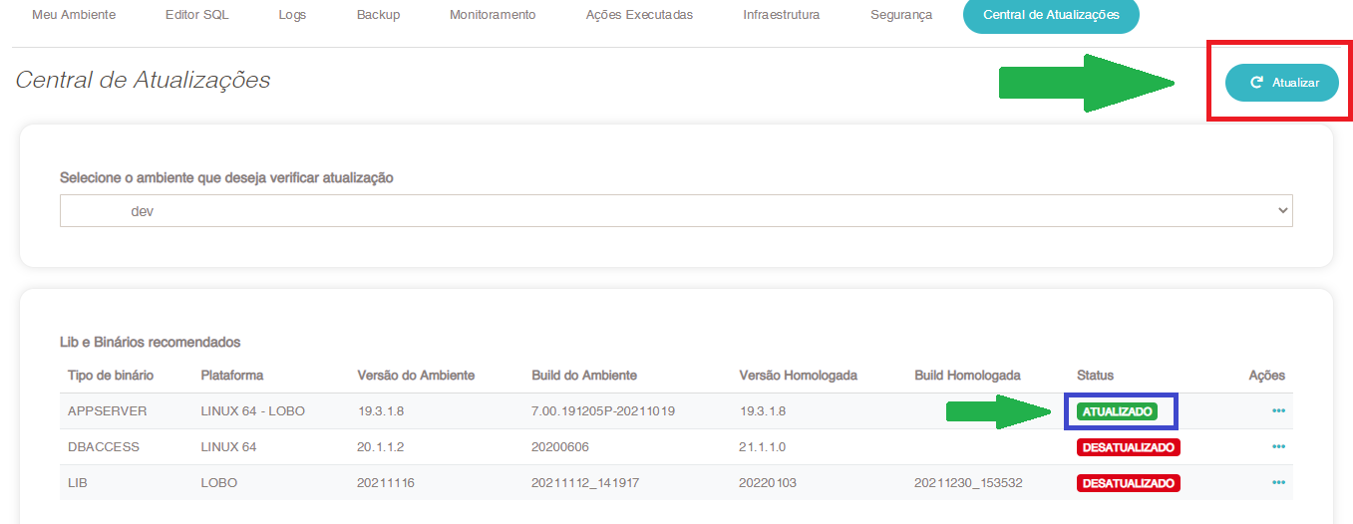Open actions menu for DBACCESS row

(1278, 446)
